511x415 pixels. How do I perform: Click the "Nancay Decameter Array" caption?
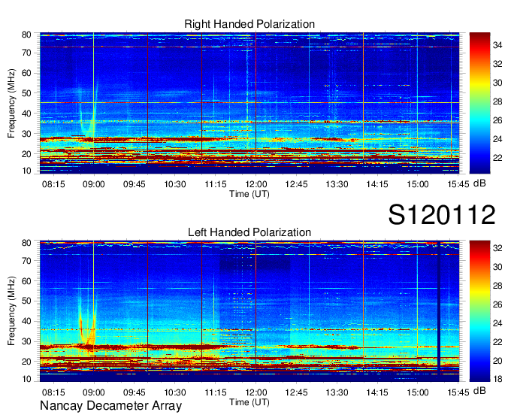click(x=110, y=405)
